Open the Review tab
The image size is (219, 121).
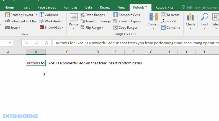[x=105, y=7]
